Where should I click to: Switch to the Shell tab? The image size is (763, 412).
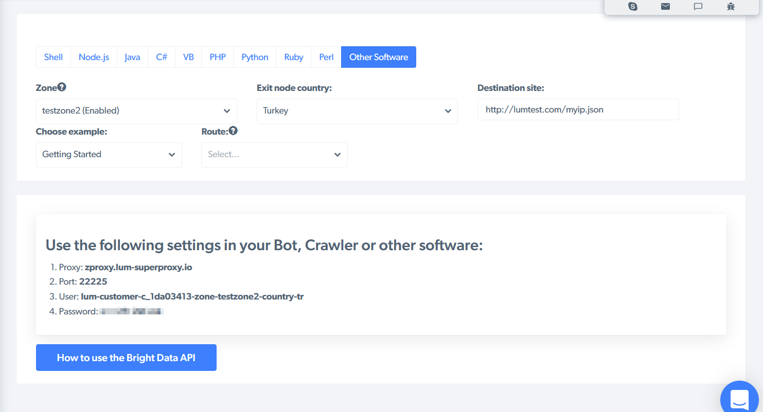point(54,57)
